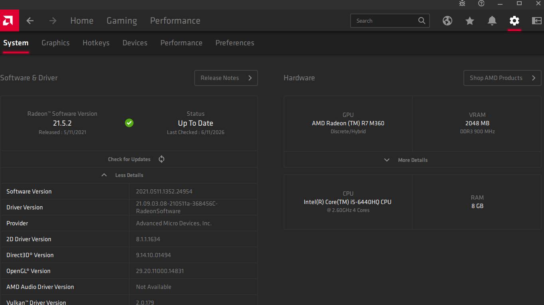Viewport: 544px width, 305px height.
Task: Switch to the Devices tab
Action: 135,43
